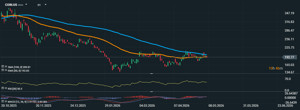Open settings icon for RSI indicator

pyautogui.click(x=3, y=88)
